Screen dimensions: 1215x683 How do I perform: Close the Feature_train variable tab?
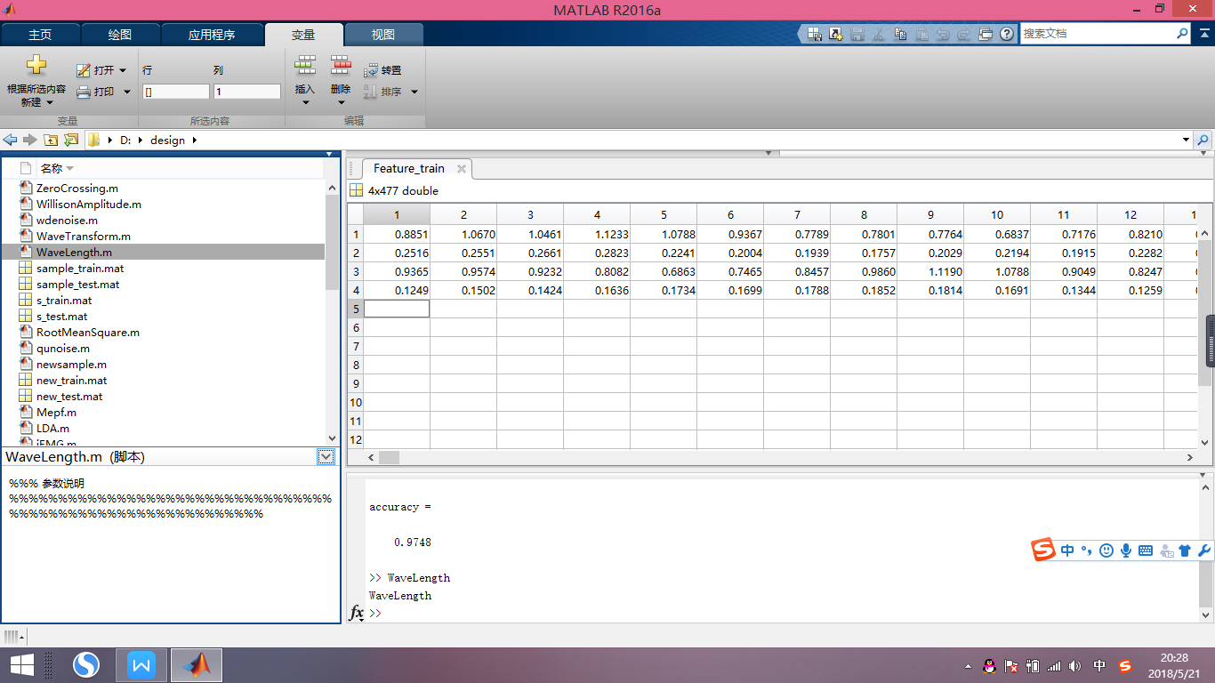point(462,168)
